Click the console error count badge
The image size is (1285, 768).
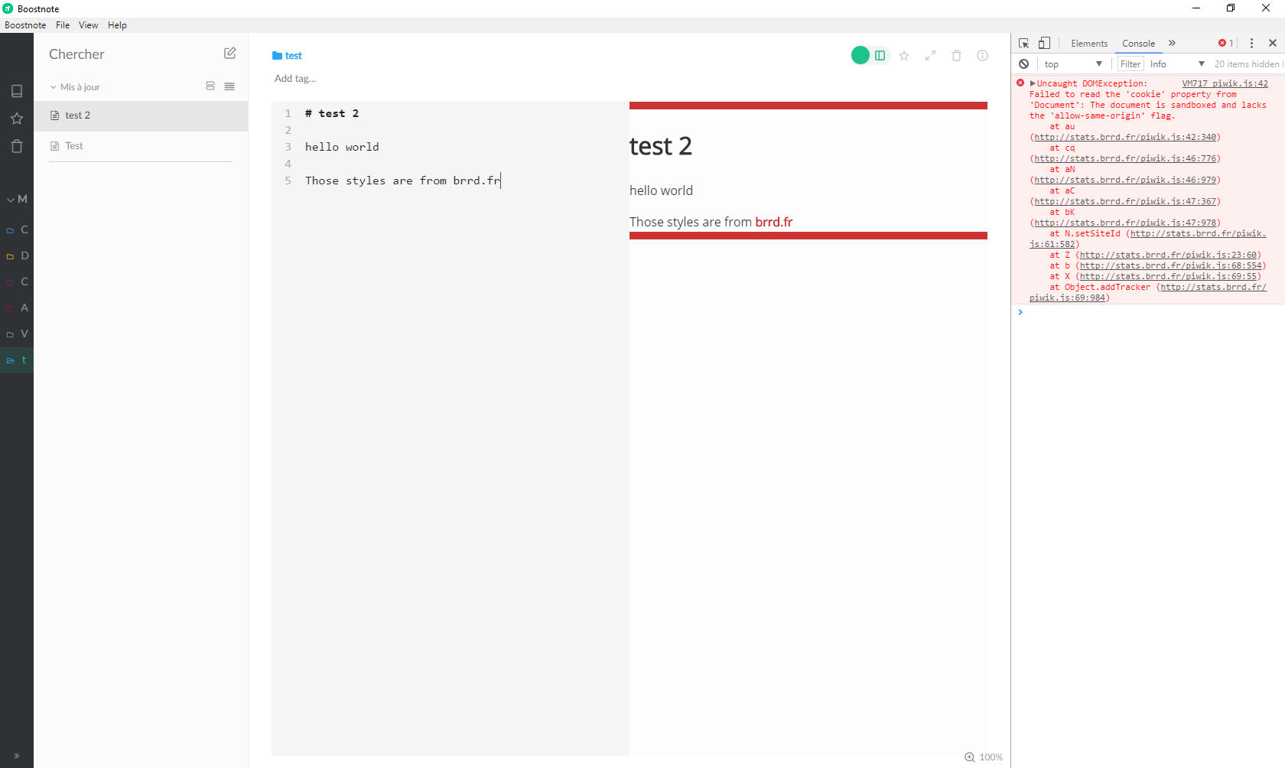1225,44
